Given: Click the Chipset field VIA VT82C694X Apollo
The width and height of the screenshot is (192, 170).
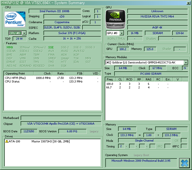Looking at the screenshot, I should pyautogui.click(x=61, y=124).
